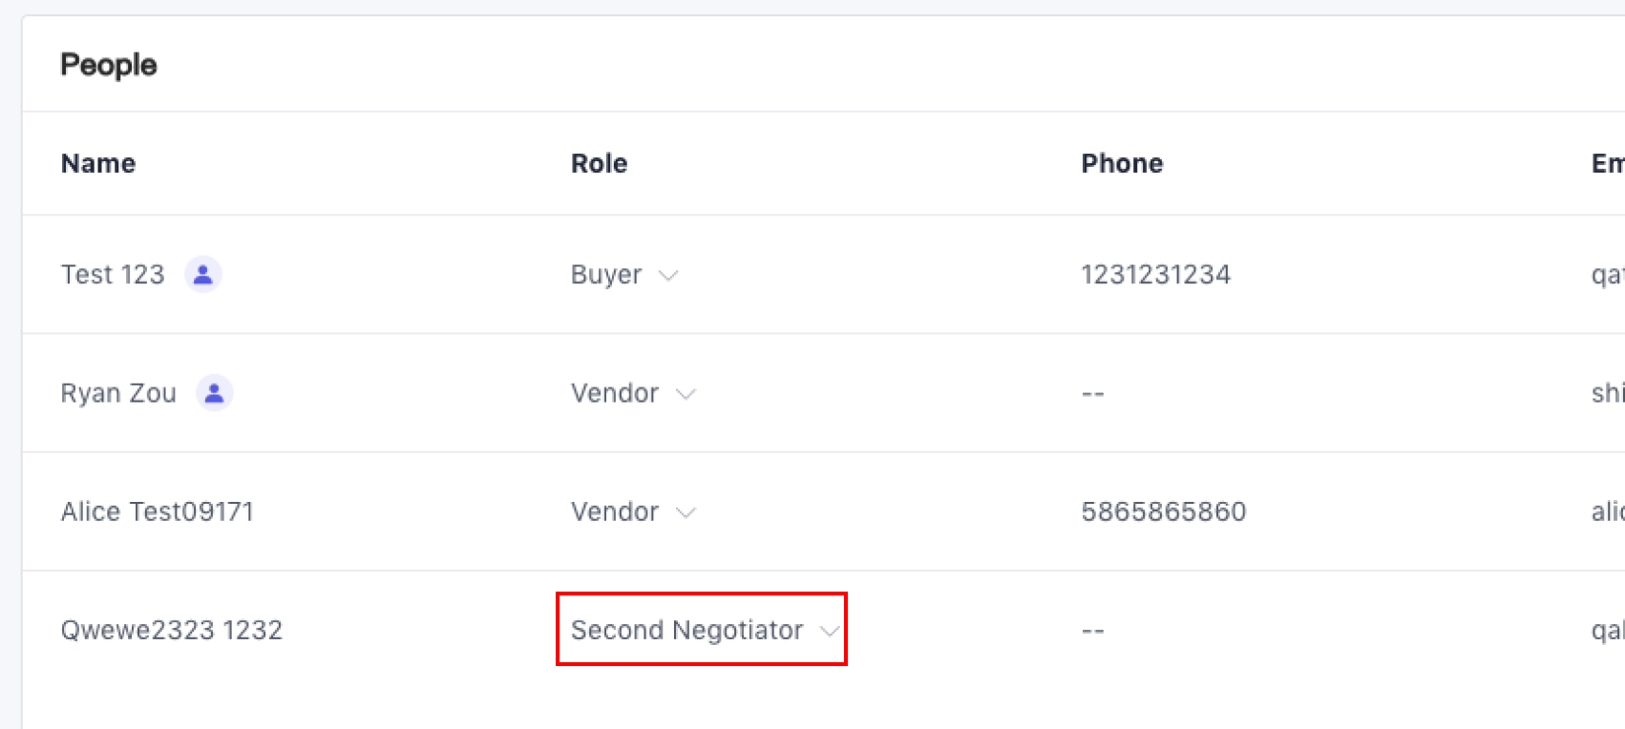Click the user icon beside Test 123
The height and width of the screenshot is (729, 1625).
point(202,275)
